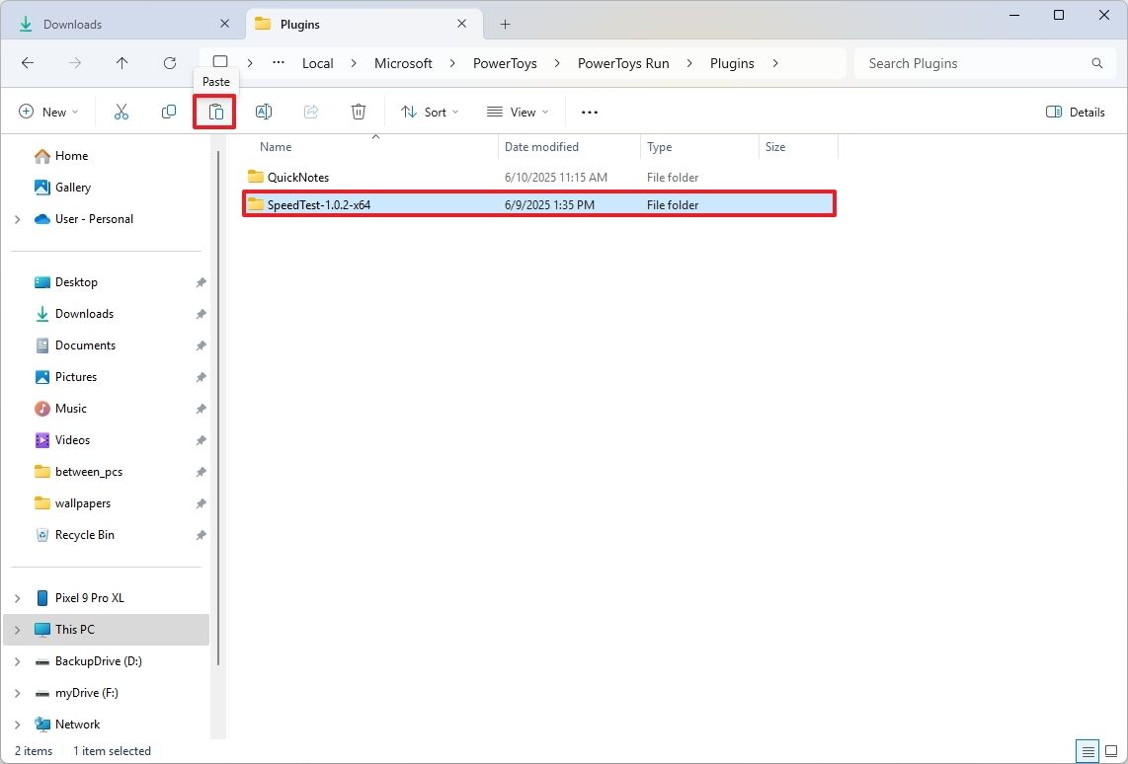Navigate up one folder level
The height and width of the screenshot is (764, 1128).
[121, 63]
